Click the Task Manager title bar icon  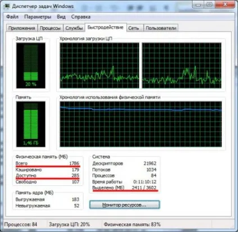tap(7, 6)
